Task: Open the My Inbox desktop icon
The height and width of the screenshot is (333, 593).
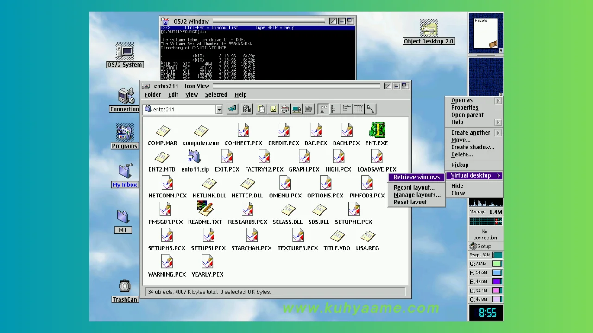Action: click(x=125, y=172)
